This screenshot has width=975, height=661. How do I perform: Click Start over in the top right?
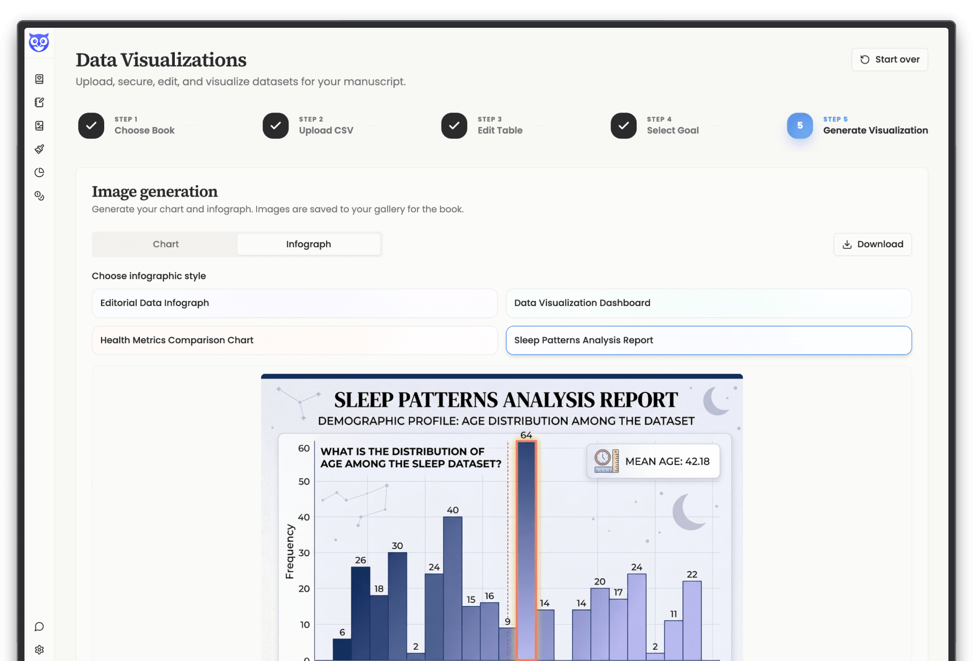pos(889,59)
